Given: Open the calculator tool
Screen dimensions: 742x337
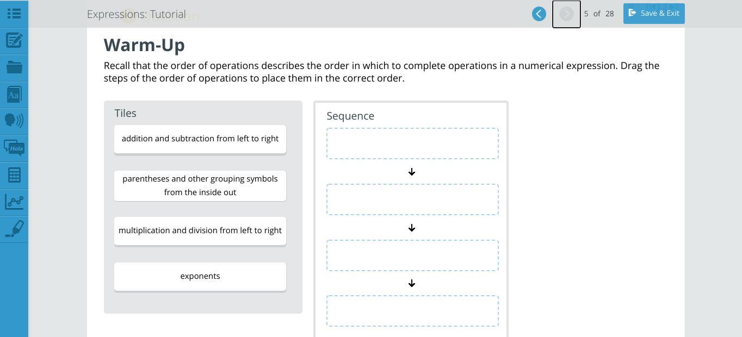Looking at the screenshot, I should (x=14, y=175).
